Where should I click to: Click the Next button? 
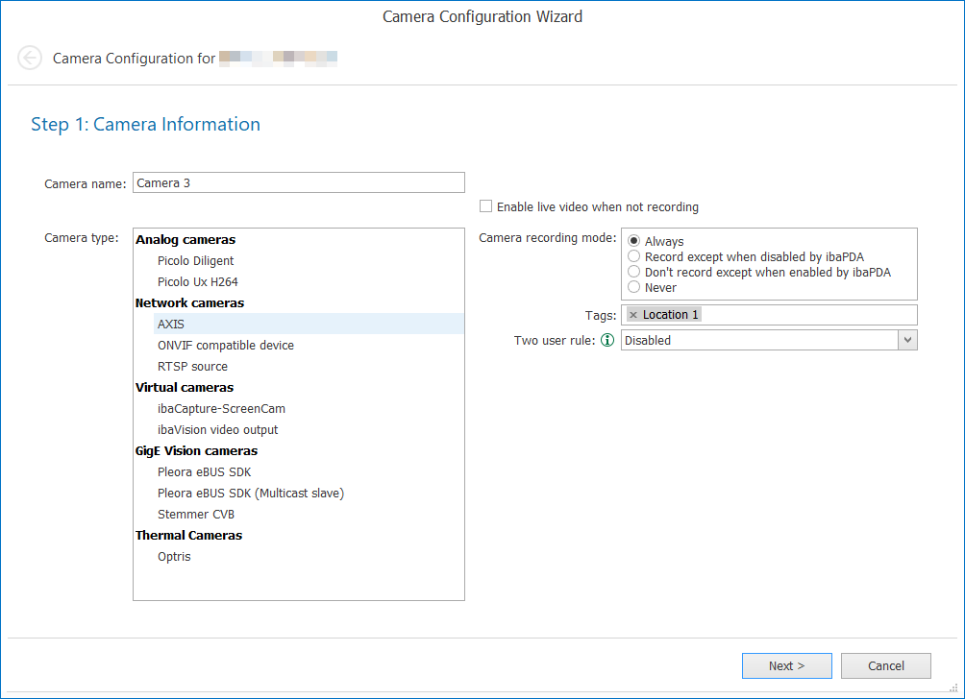[786, 665]
